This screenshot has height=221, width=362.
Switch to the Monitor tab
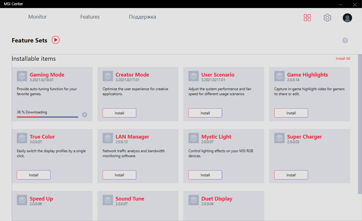coord(38,17)
